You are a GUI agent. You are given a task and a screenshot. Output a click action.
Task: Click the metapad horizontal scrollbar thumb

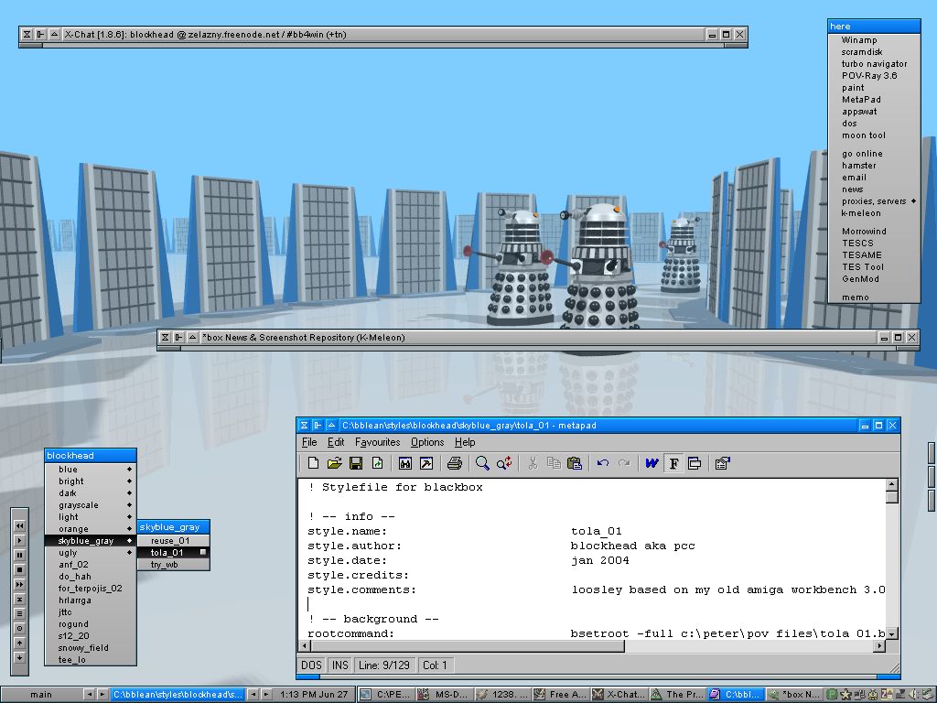pos(468,646)
